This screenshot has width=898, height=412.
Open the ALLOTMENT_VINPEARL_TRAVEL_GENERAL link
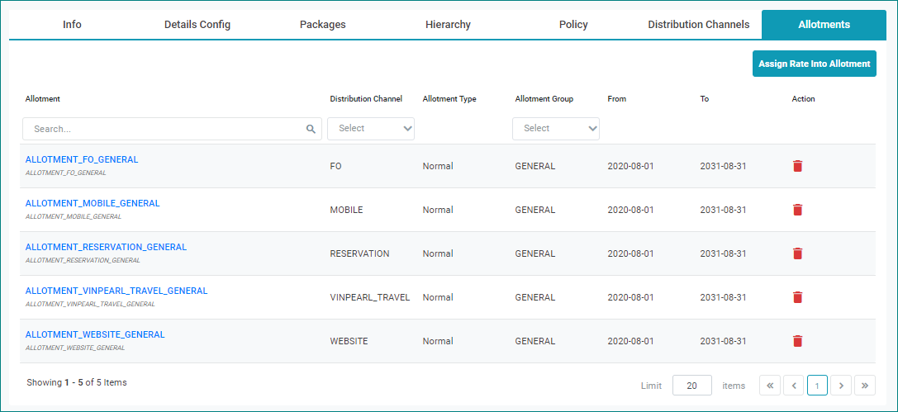[116, 291]
